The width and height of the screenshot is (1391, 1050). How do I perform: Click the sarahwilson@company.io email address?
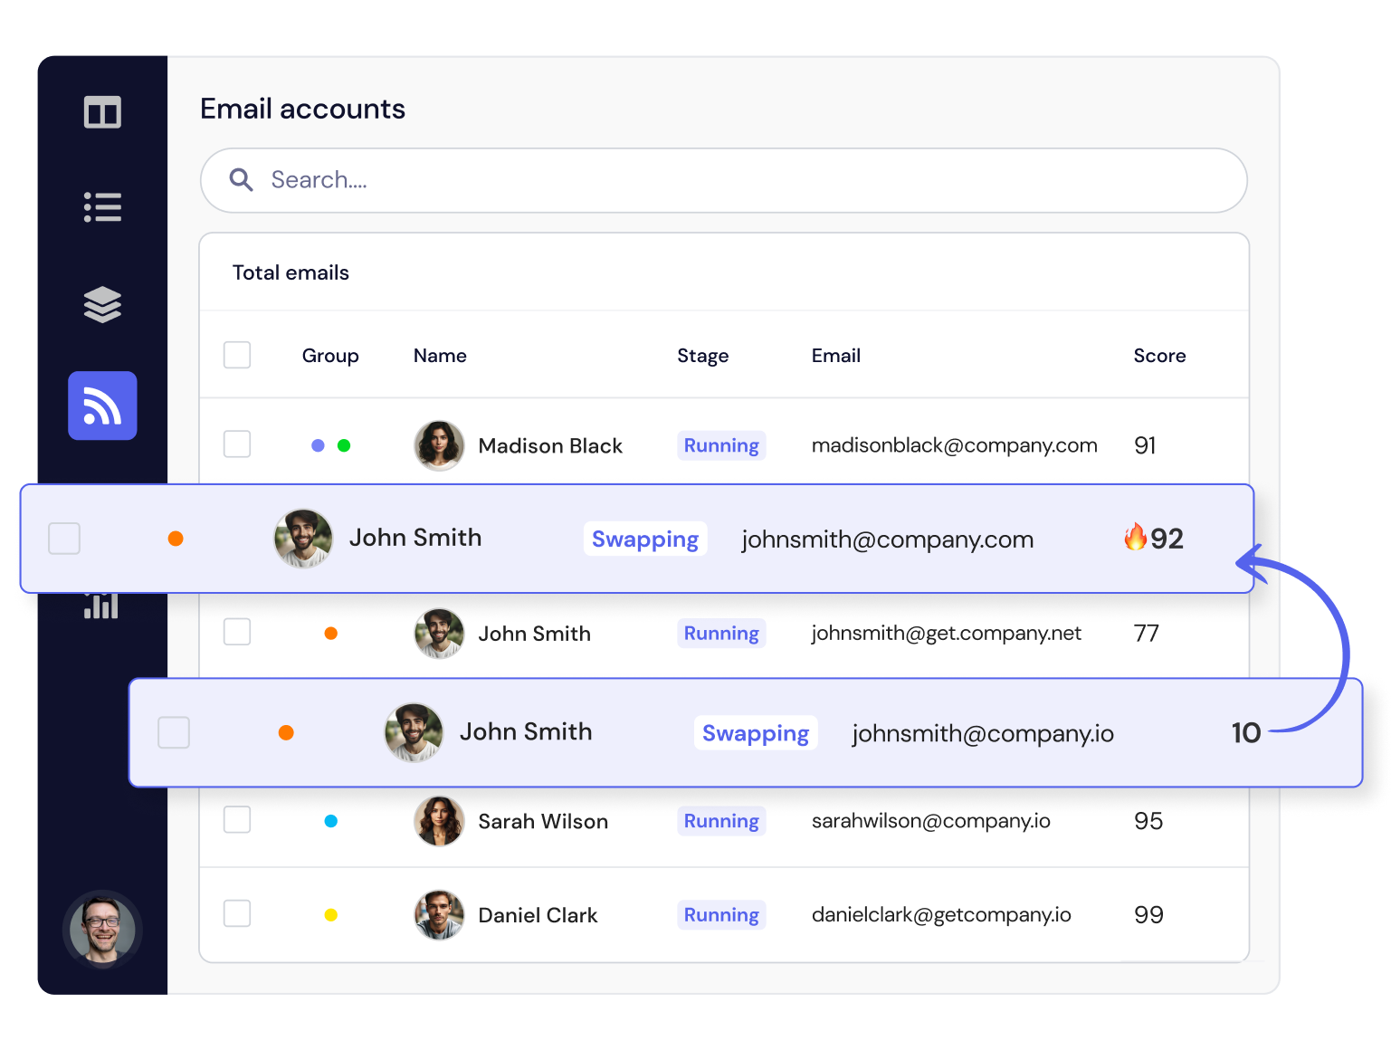click(931, 821)
